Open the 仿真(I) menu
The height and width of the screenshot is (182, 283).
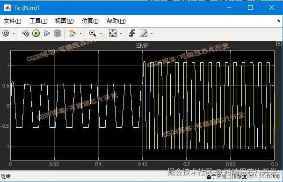pyautogui.click(x=90, y=21)
